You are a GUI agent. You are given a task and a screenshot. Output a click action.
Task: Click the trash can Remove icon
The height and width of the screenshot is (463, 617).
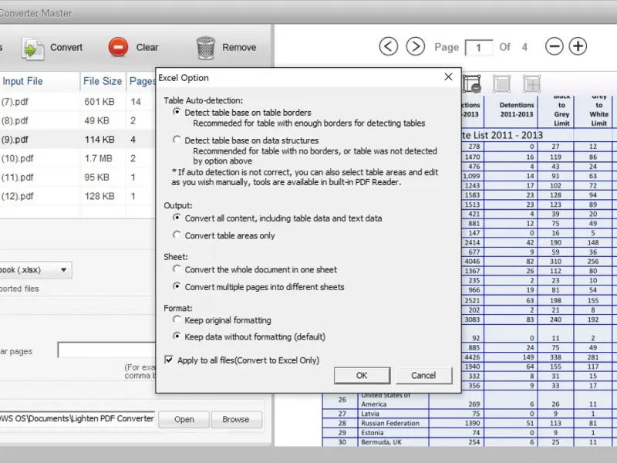point(205,48)
